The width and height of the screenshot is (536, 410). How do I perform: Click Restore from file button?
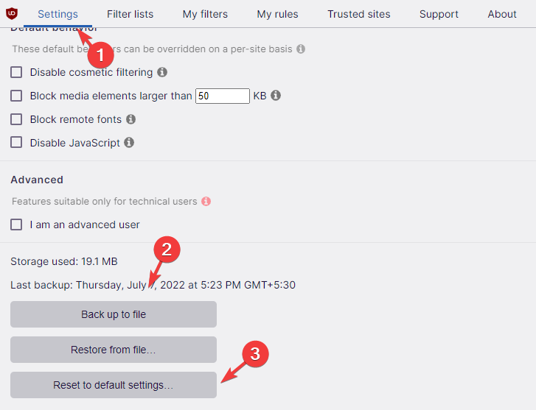tap(114, 350)
